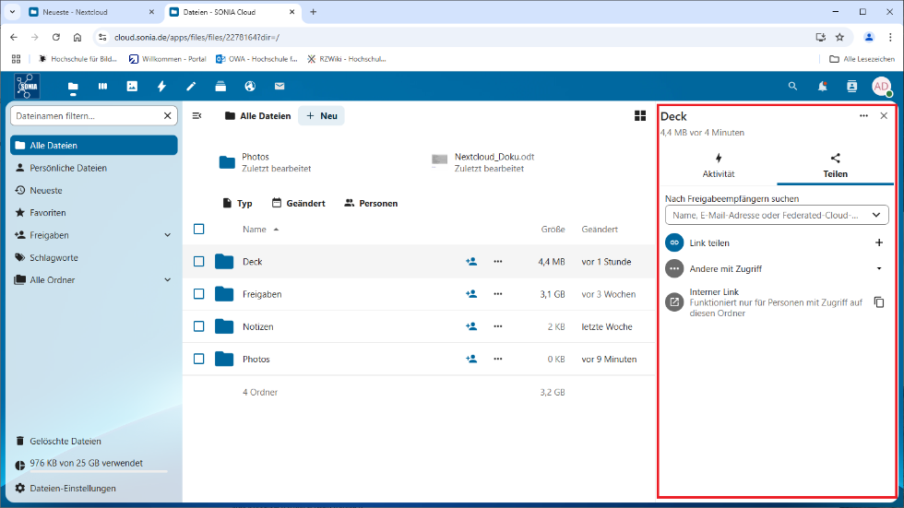904x508 pixels.
Task: Toggle the select-all checkbox in header row
Action: (x=199, y=230)
